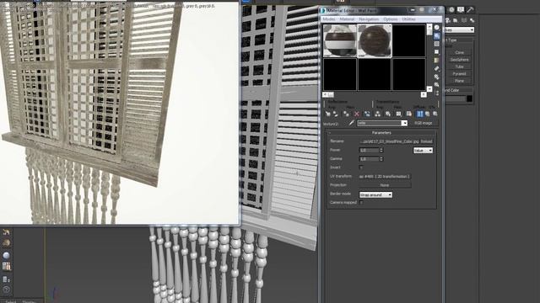
Task: Click Power value input field
Action: pos(369,150)
